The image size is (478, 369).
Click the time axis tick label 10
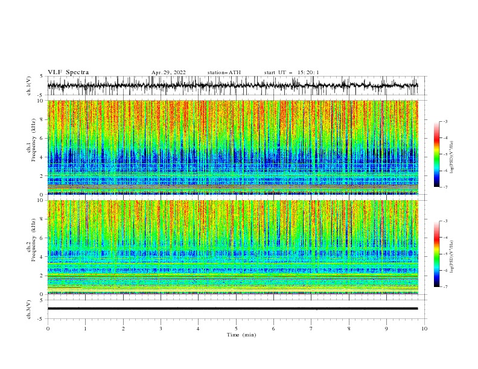424,329
